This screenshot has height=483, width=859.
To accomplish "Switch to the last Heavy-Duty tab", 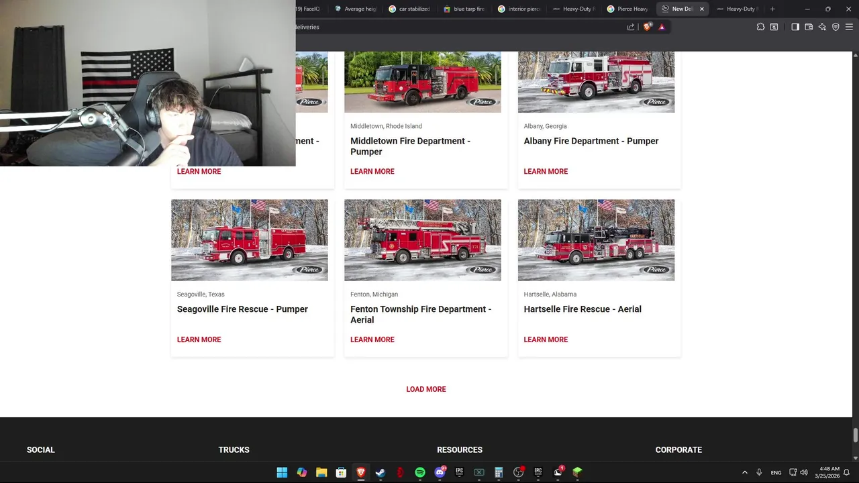I will [x=737, y=9].
